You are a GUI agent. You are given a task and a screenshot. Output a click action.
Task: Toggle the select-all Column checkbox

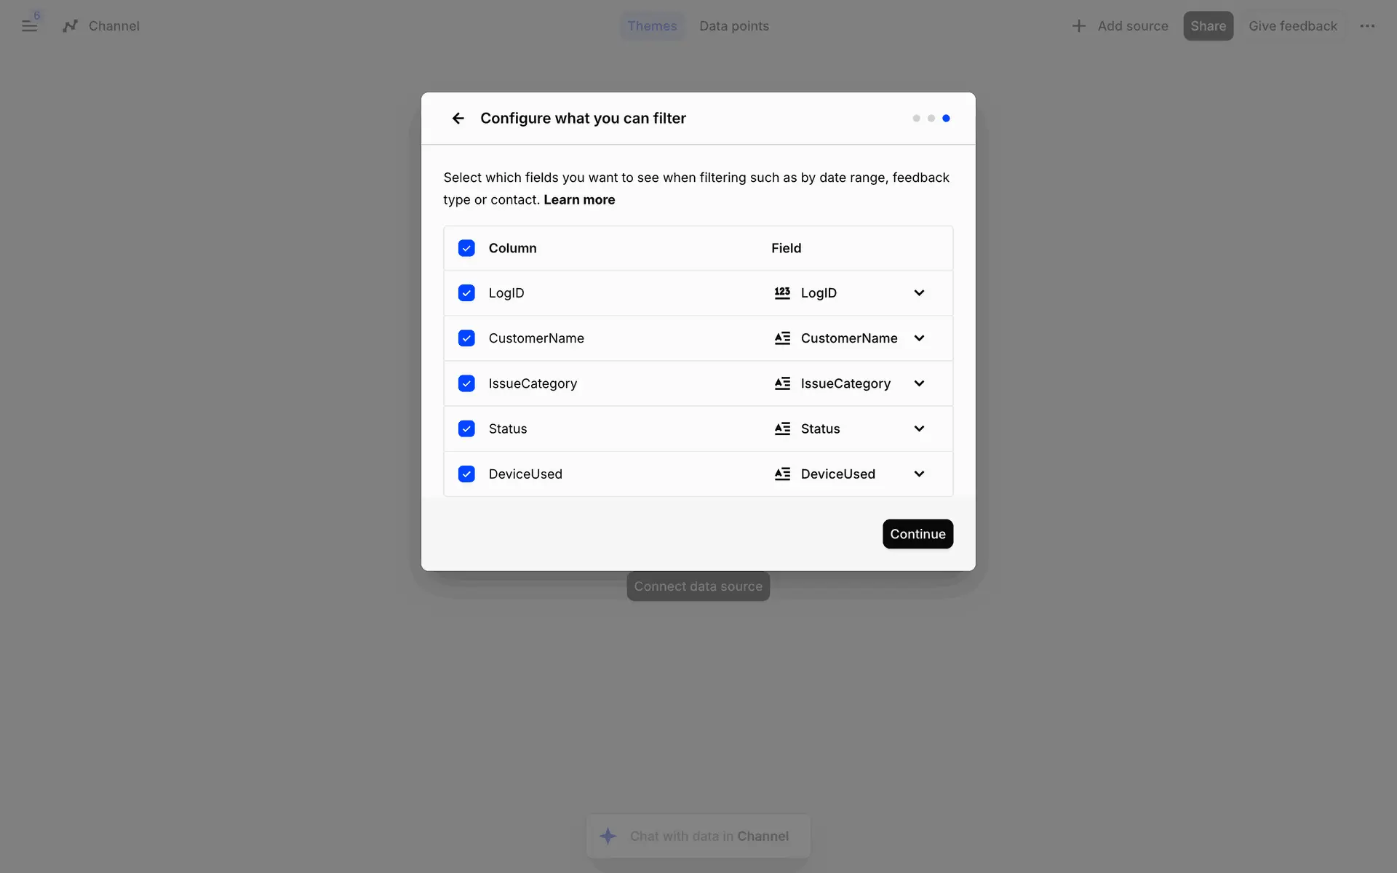coord(466,248)
